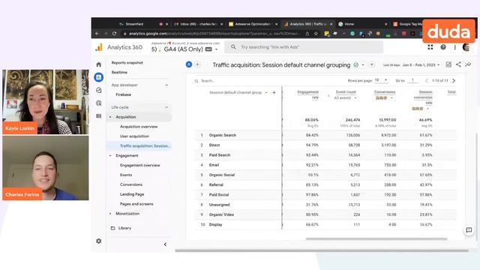480x270 pixels.
Task: Click the Paid Search row label
Action: pyautogui.click(x=220, y=155)
